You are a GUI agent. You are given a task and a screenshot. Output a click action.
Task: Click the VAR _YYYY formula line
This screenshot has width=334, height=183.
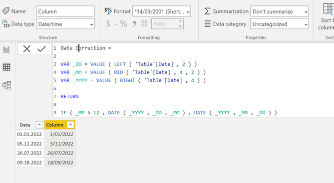pos(133,80)
